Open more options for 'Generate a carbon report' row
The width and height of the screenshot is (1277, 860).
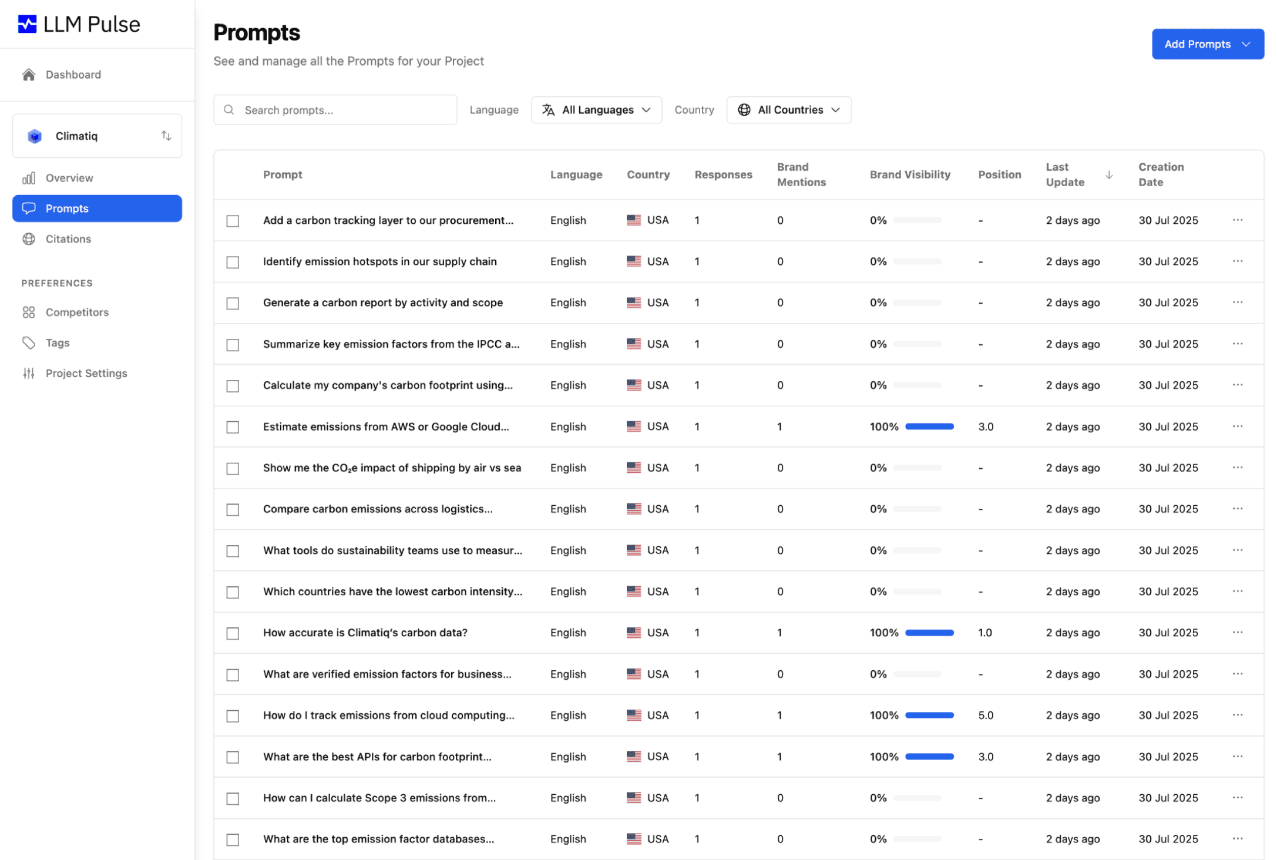(x=1238, y=303)
